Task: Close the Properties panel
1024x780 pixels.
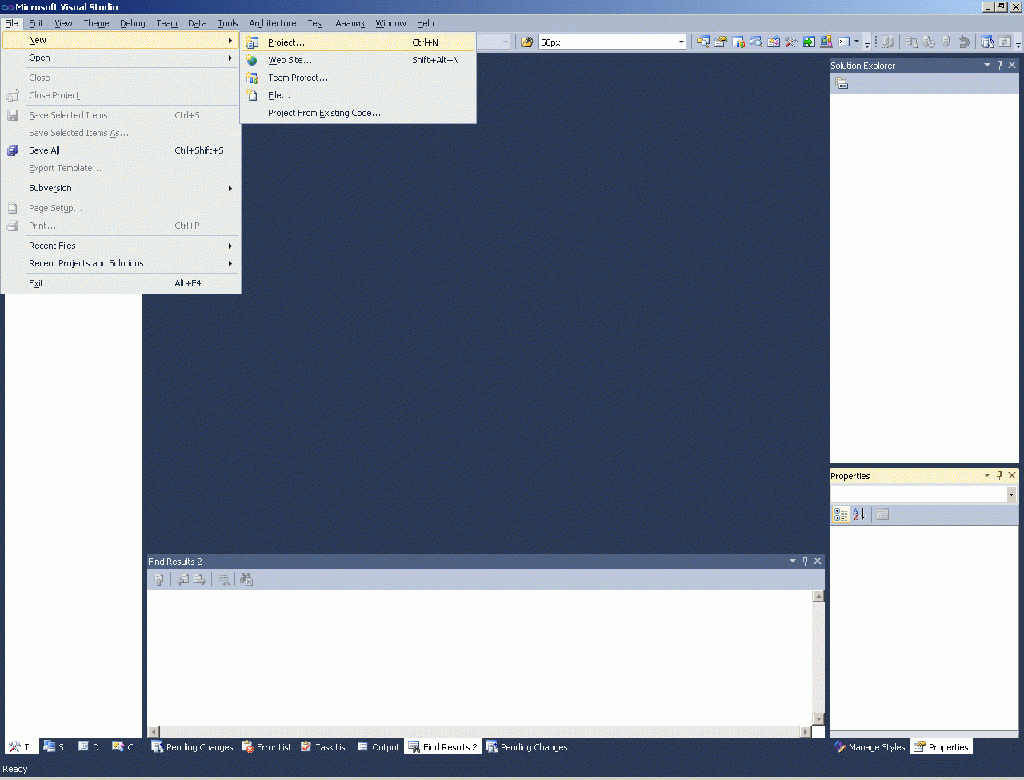Action: tap(1012, 475)
